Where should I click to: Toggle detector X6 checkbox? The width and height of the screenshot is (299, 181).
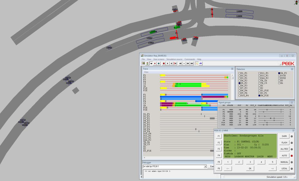[279, 83]
